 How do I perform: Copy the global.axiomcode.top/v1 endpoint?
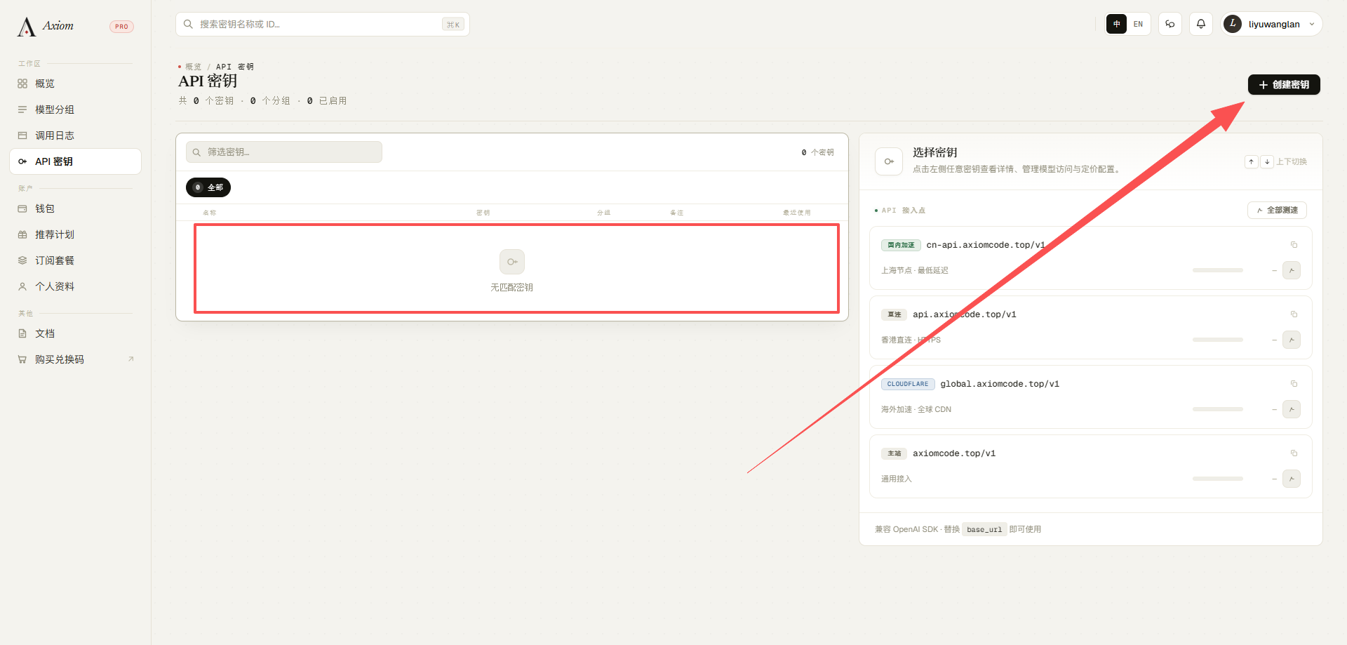[x=1294, y=384]
